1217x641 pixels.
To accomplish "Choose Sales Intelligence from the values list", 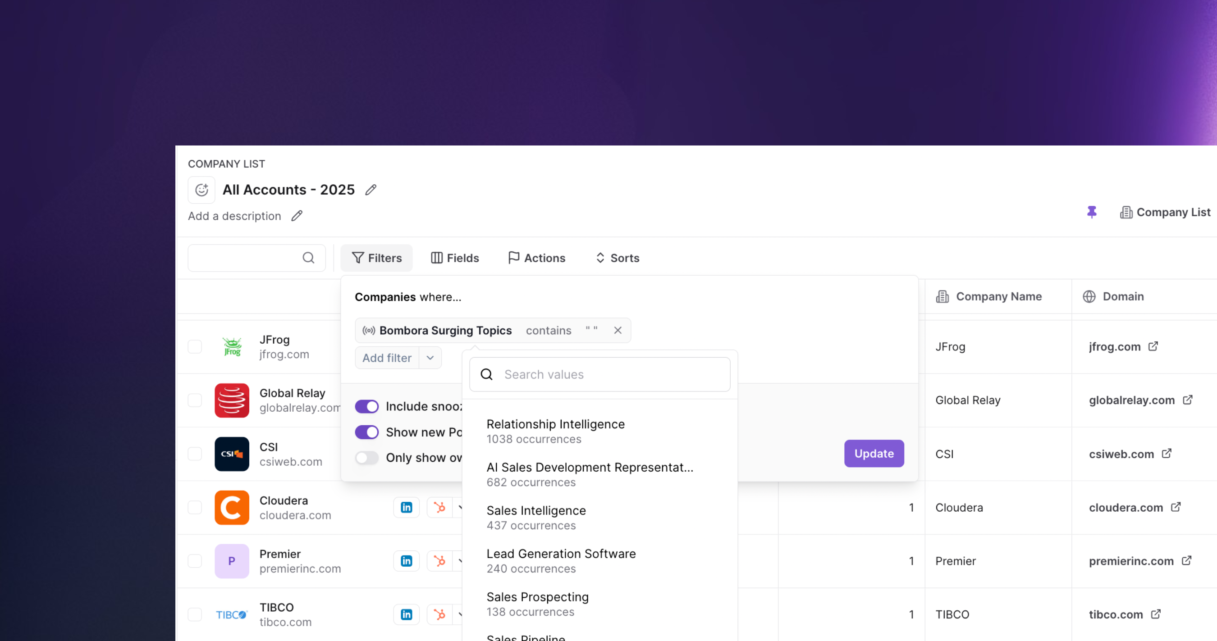I will (600, 518).
